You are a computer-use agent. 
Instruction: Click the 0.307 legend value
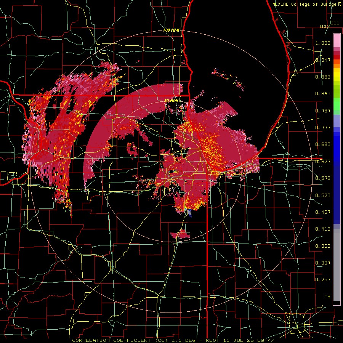point(323,263)
